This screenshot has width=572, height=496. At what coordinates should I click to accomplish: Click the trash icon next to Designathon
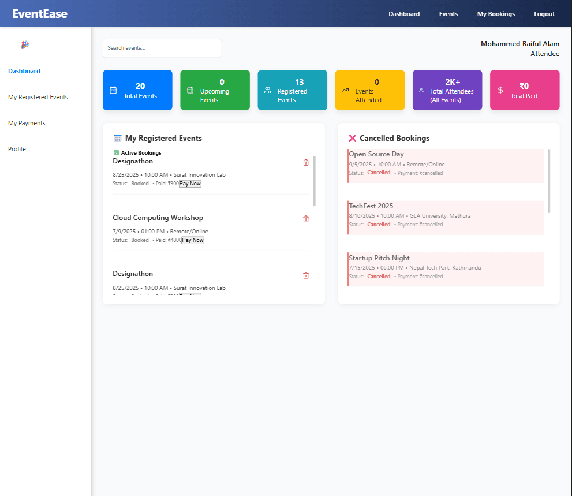coord(306,163)
